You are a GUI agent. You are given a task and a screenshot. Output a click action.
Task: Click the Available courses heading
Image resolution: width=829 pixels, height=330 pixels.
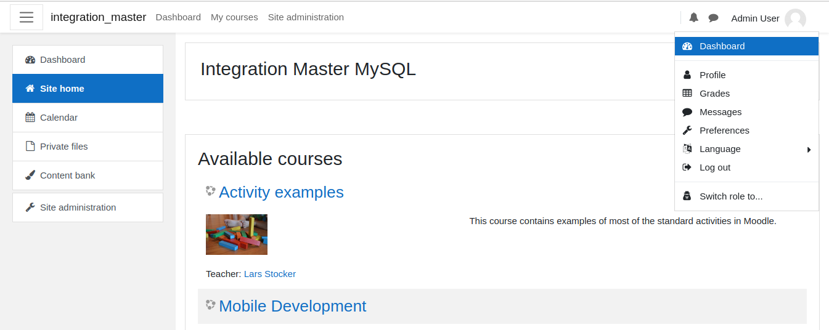(270, 159)
